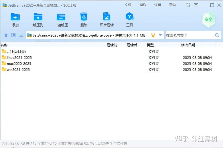The width and height of the screenshot is (223, 148).
Task: Click the archive icon in the path bar
Action: coord(29,35)
